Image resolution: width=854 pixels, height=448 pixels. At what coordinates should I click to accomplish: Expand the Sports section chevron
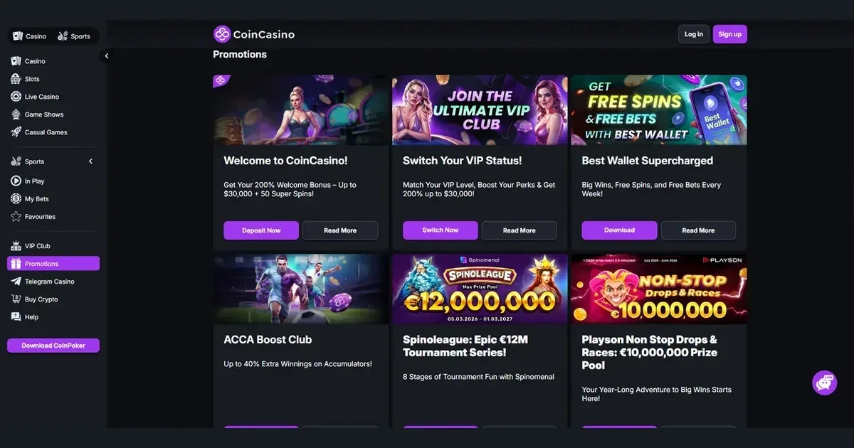(90, 161)
